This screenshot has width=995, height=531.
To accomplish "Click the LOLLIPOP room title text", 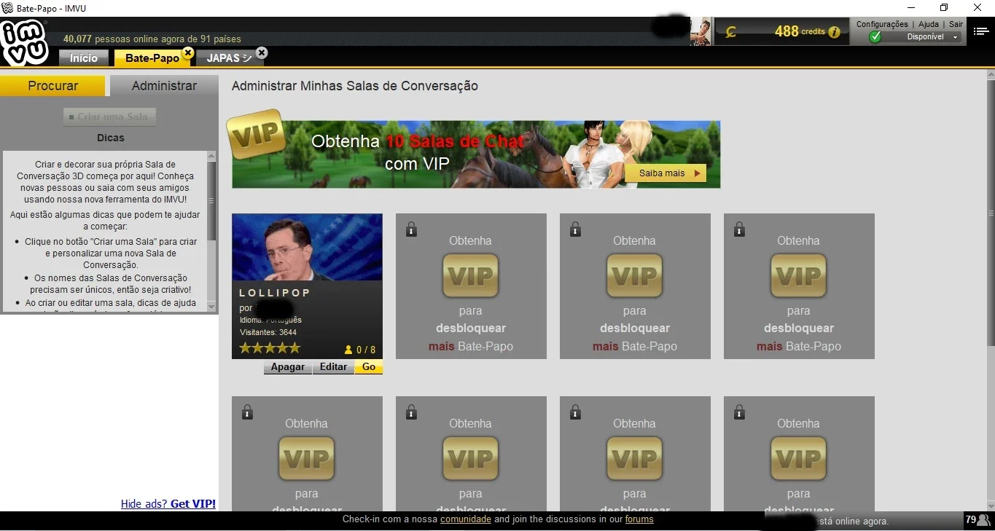I will point(275,293).
